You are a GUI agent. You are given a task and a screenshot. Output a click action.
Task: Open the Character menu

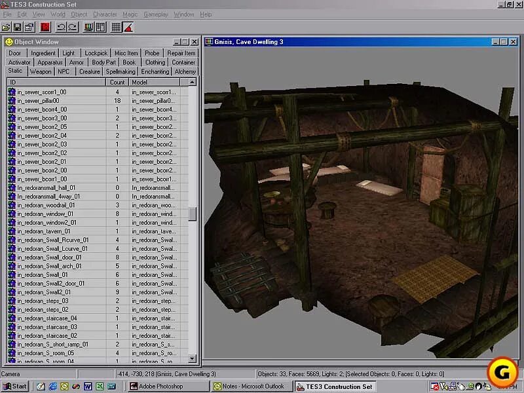tap(105, 14)
